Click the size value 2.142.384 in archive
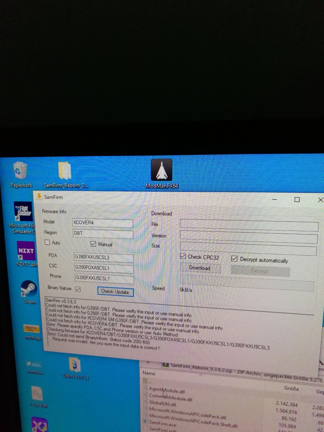 [x=286, y=404]
